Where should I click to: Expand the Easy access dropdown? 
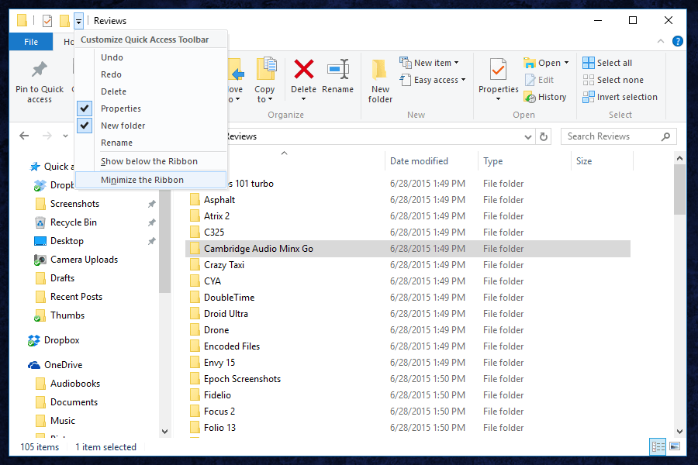tap(463, 80)
